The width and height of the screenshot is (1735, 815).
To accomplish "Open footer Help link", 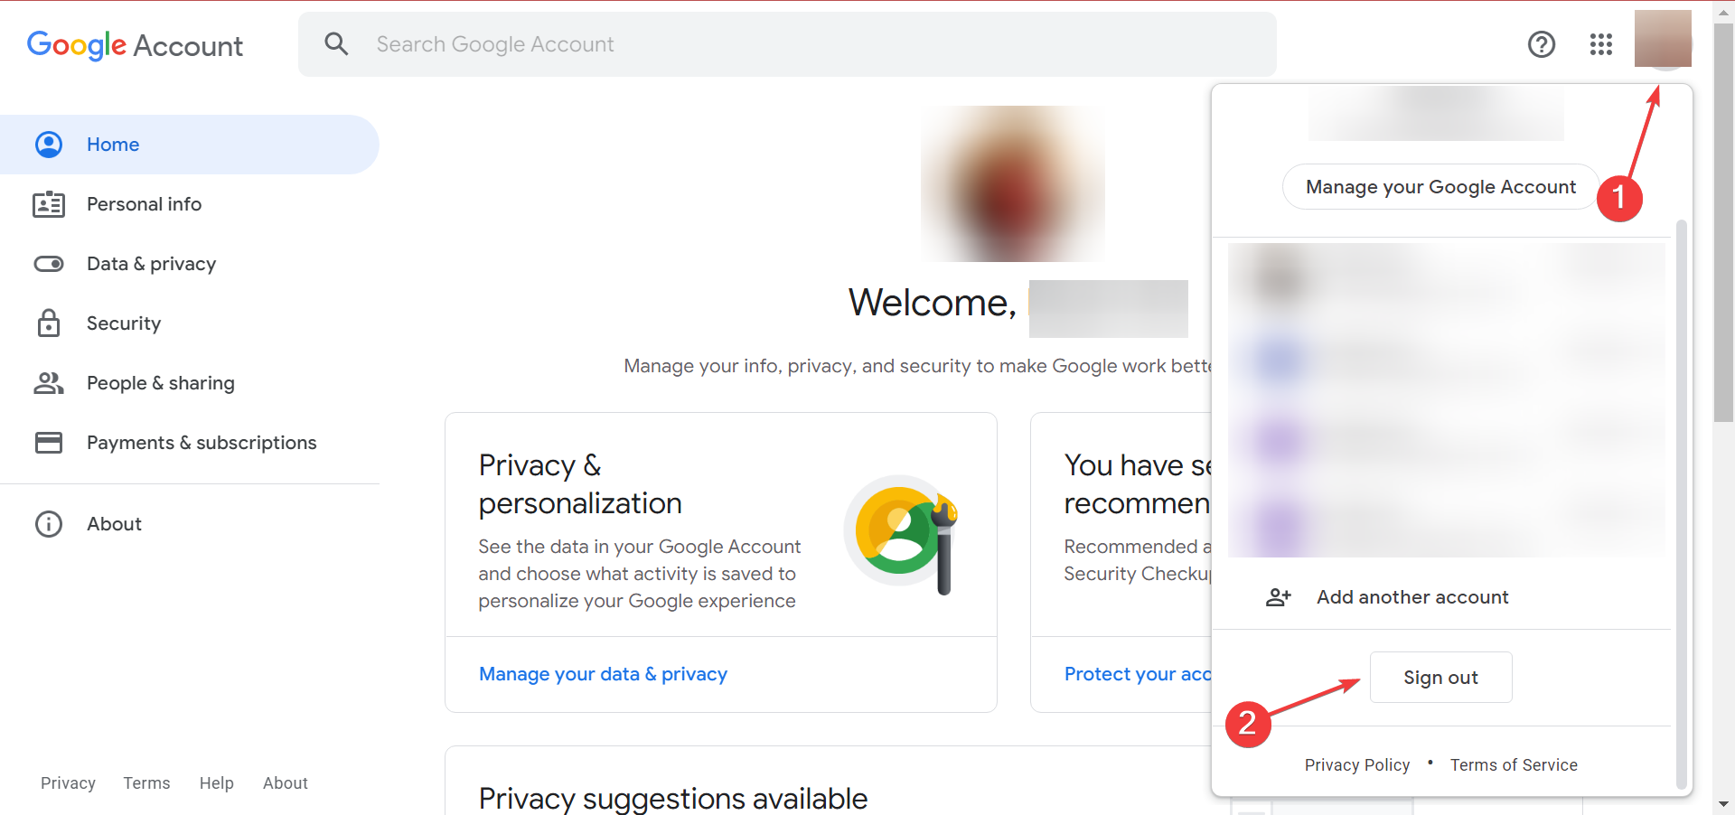I will click(216, 783).
